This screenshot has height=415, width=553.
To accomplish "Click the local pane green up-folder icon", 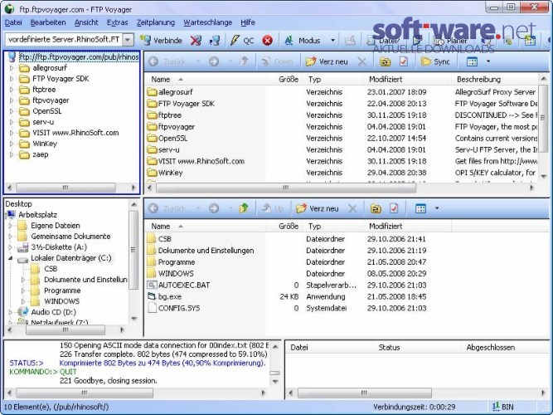I will (244, 208).
